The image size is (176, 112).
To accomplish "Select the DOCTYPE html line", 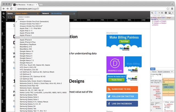I will (159, 16).
